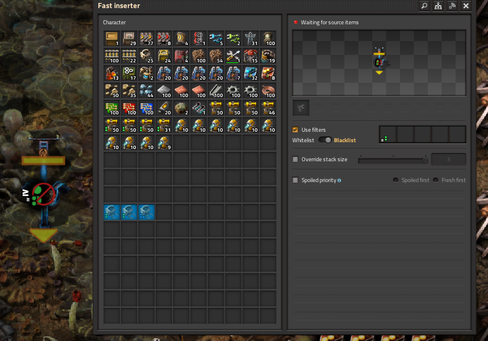488x341 pixels.
Task: Open the circuit connection button below the preview
Action: [301, 108]
